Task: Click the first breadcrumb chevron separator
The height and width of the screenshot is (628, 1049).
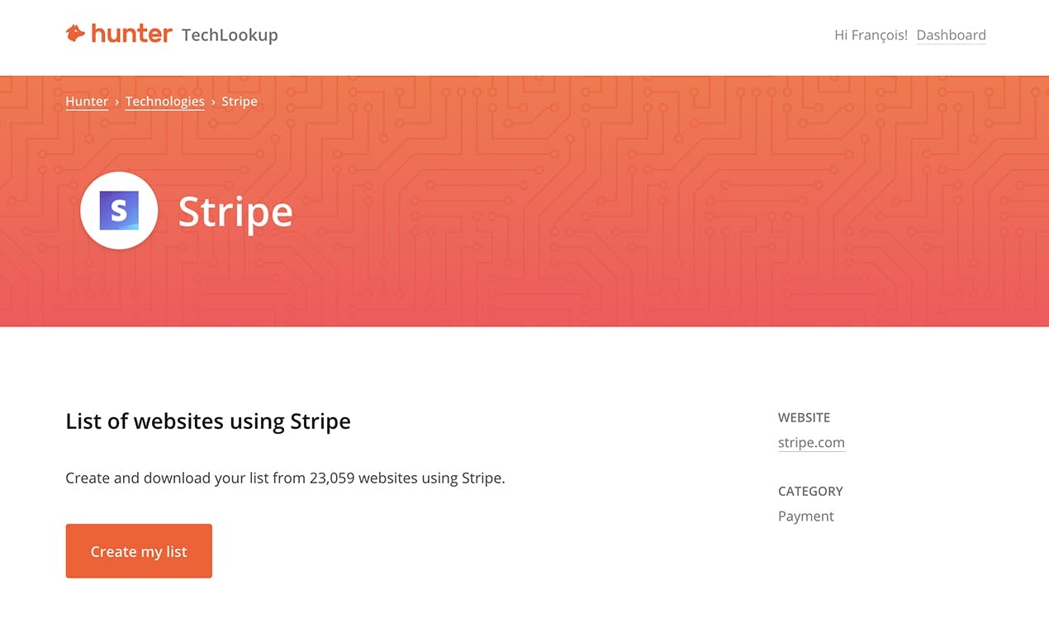Action: tap(117, 102)
